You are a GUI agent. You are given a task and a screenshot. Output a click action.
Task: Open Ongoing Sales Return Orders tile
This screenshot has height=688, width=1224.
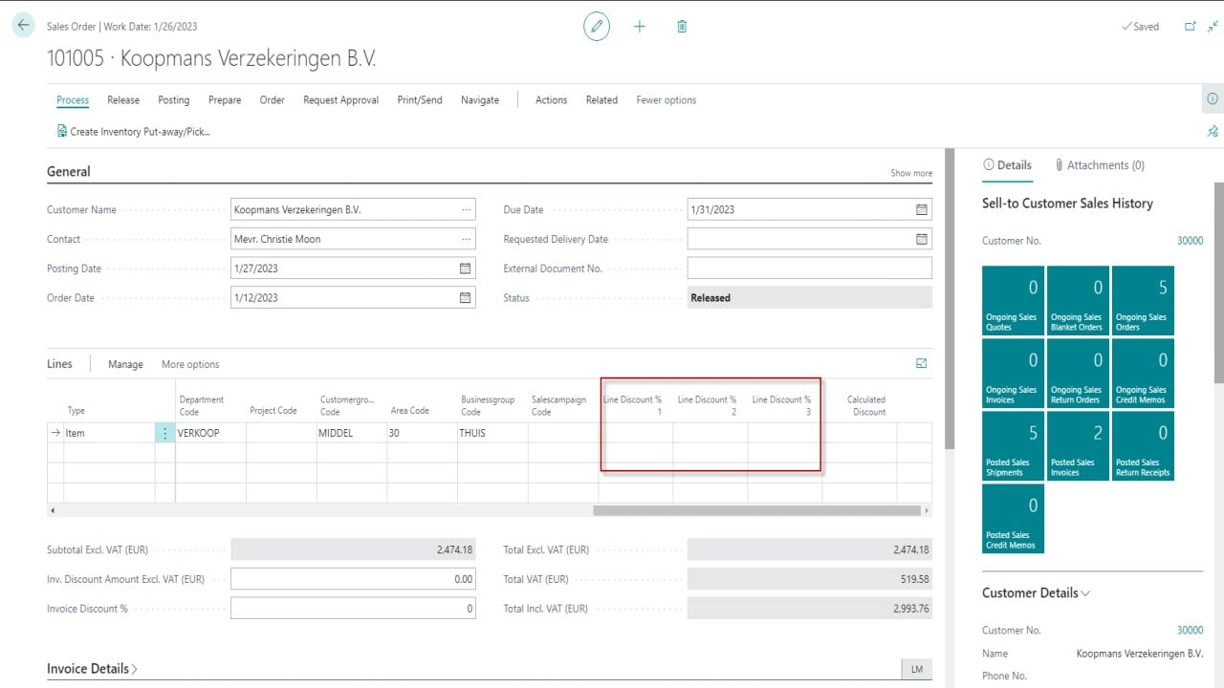coord(1078,374)
